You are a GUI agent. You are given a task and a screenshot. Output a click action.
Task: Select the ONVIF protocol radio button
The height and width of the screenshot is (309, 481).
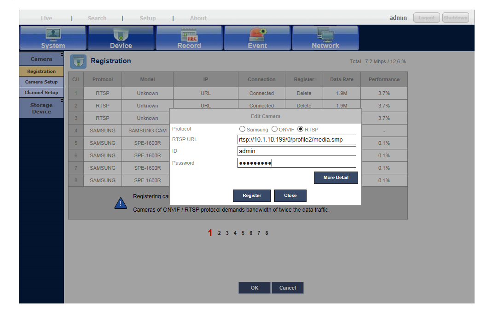point(274,129)
